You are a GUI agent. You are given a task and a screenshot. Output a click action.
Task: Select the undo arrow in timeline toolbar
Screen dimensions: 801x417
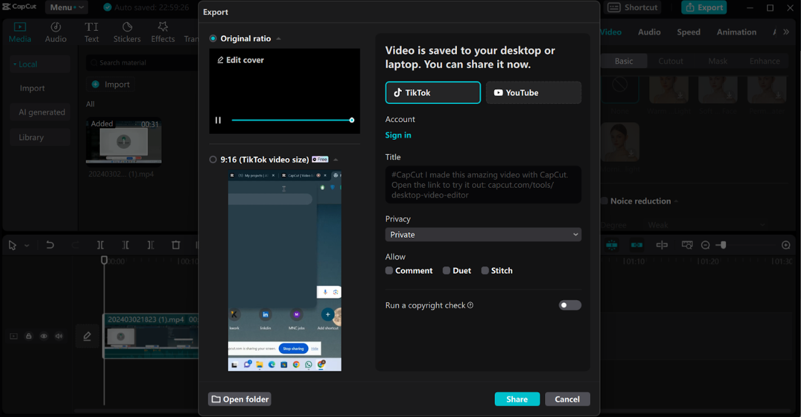[x=50, y=245]
